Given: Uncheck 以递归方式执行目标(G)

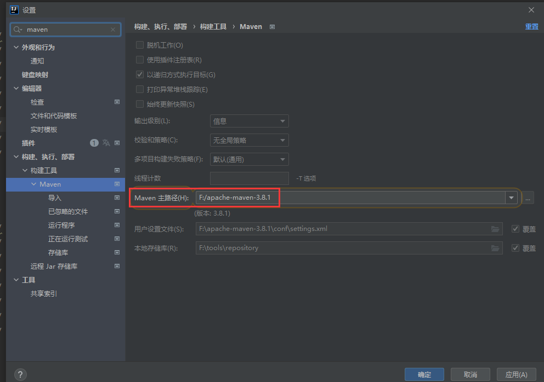Looking at the screenshot, I should point(140,74).
